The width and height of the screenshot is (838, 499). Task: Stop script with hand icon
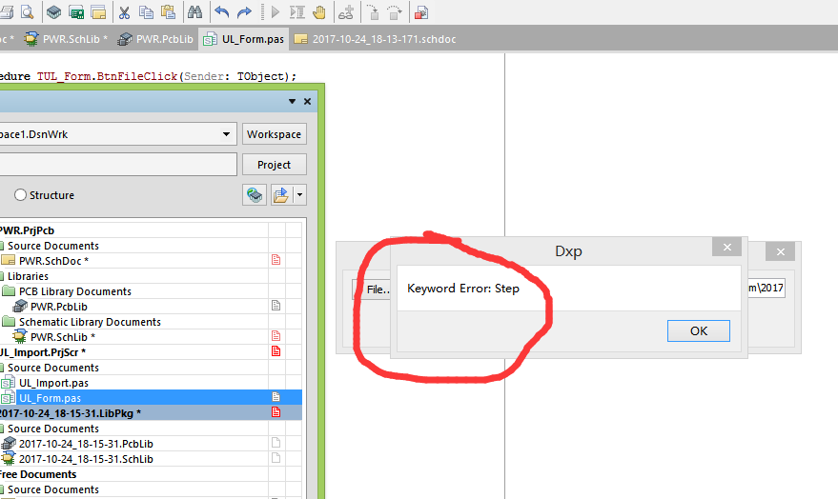(319, 11)
